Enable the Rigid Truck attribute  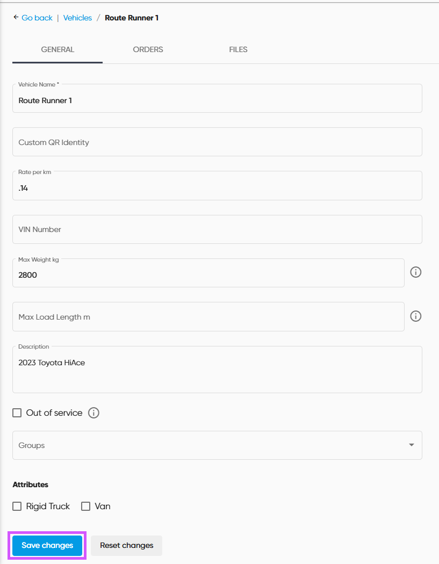pos(17,506)
